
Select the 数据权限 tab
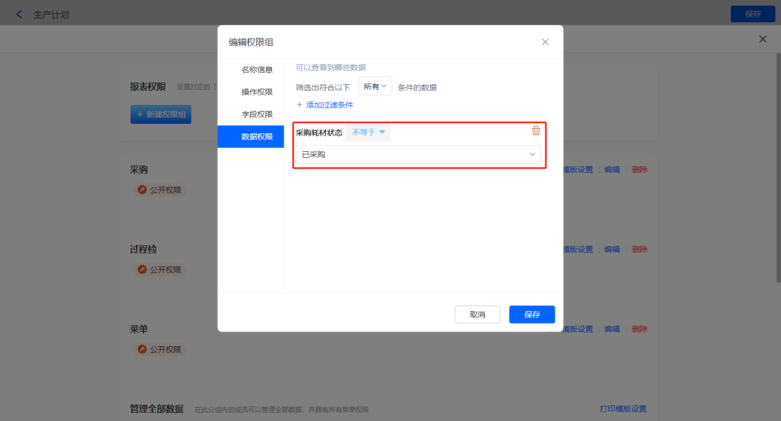pos(257,137)
